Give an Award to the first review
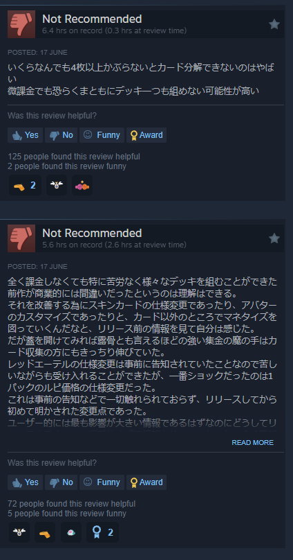Image resolution: width=293 pixels, height=560 pixels. [x=146, y=135]
